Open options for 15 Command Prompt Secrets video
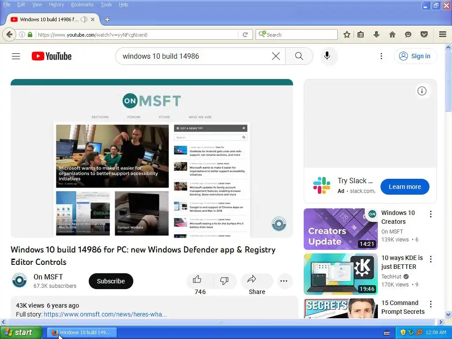Screen dimensions: 452x339 (x=431, y=304)
